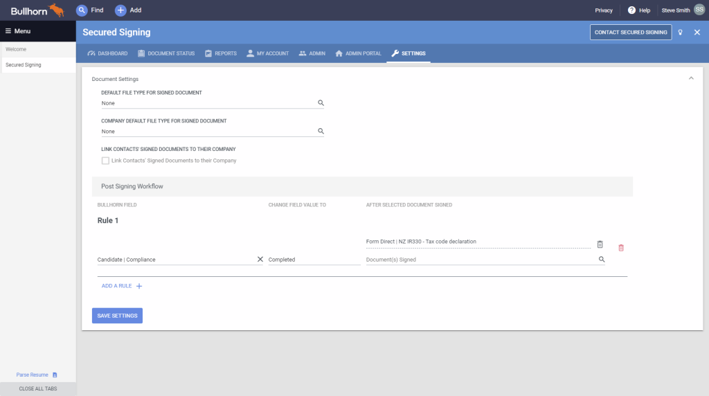Image resolution: width=709 pixels, height=396 pixels.
Task: Open Company Default File Type field
Action: pos(213,132)
